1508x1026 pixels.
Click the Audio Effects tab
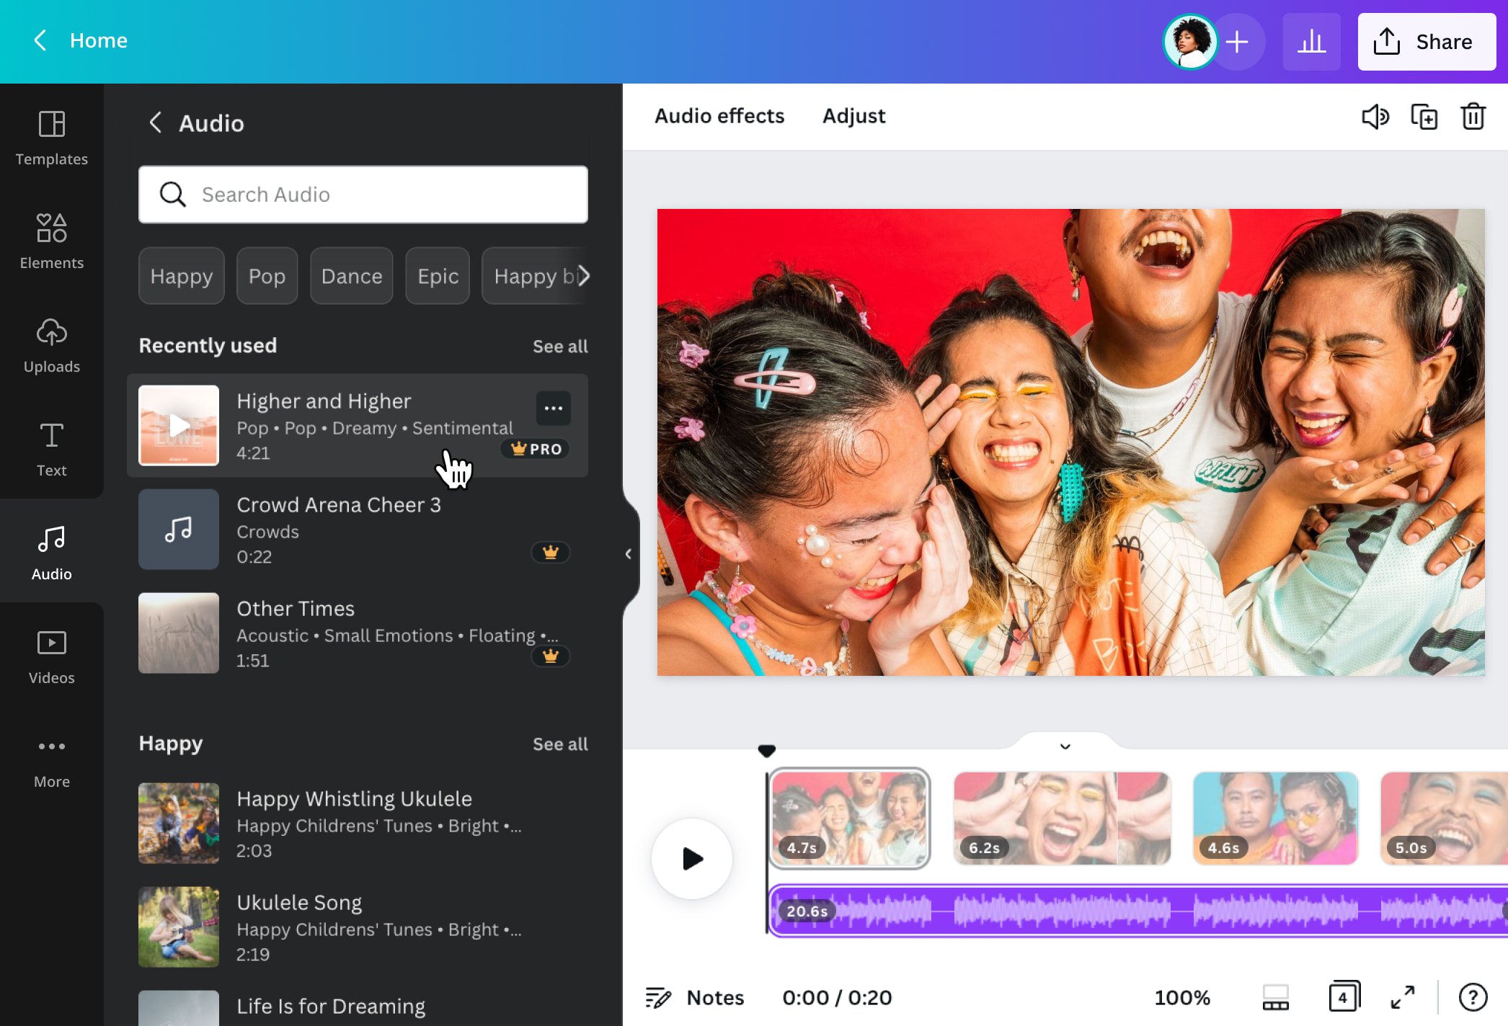pyautogui.click(x=718, y=116)
